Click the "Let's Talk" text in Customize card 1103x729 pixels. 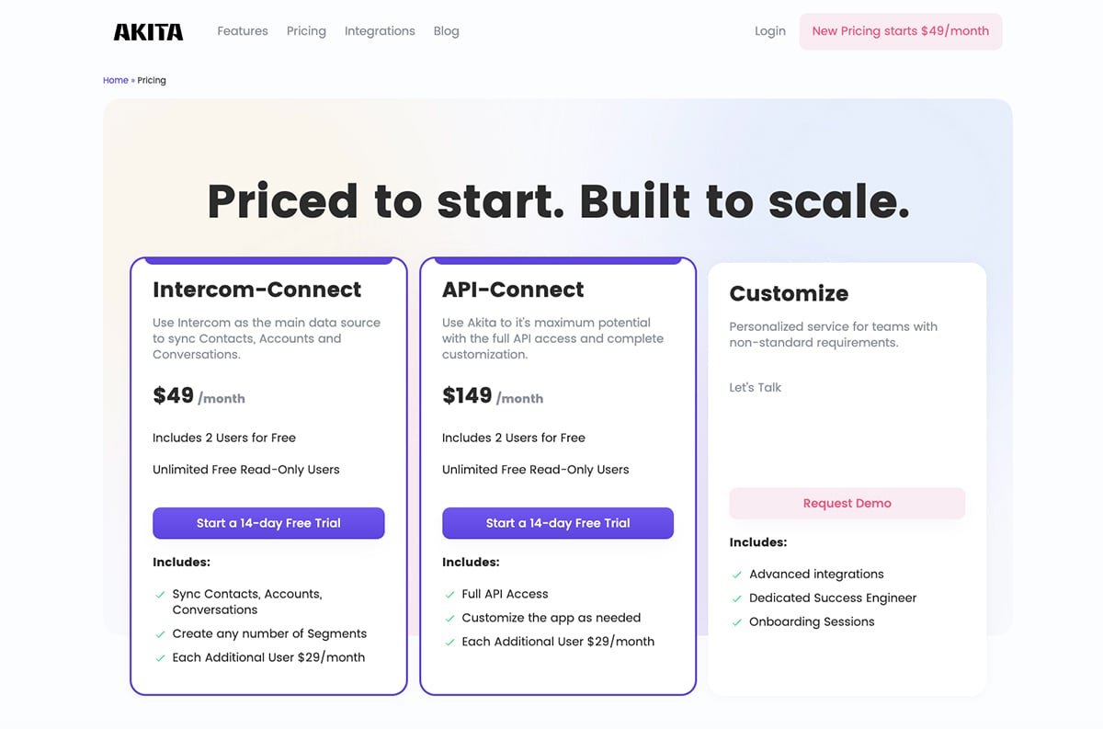[755, 387]
